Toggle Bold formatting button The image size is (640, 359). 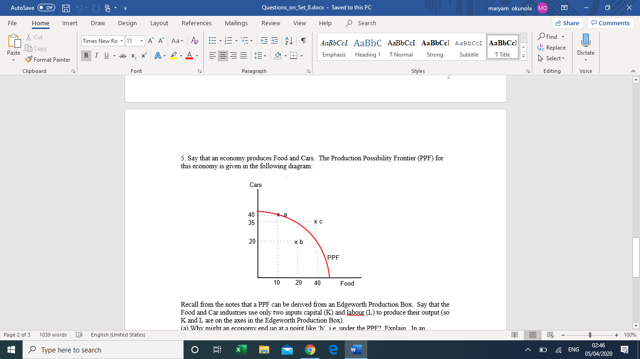tap(86, 56)
